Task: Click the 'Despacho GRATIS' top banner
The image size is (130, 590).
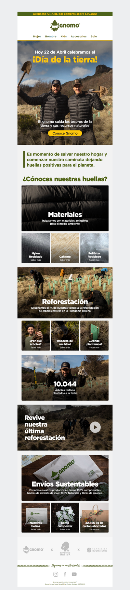Action: (x=65, y=14)
